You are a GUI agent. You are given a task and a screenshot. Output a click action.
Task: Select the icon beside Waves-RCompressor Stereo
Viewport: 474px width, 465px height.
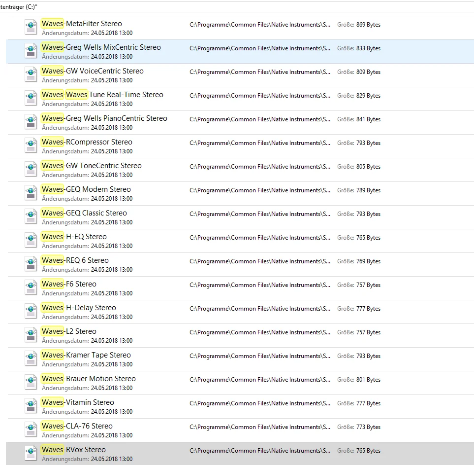(31, 145)
